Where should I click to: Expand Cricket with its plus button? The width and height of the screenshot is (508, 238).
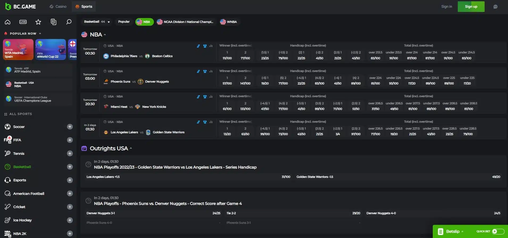tap(70, 207)
